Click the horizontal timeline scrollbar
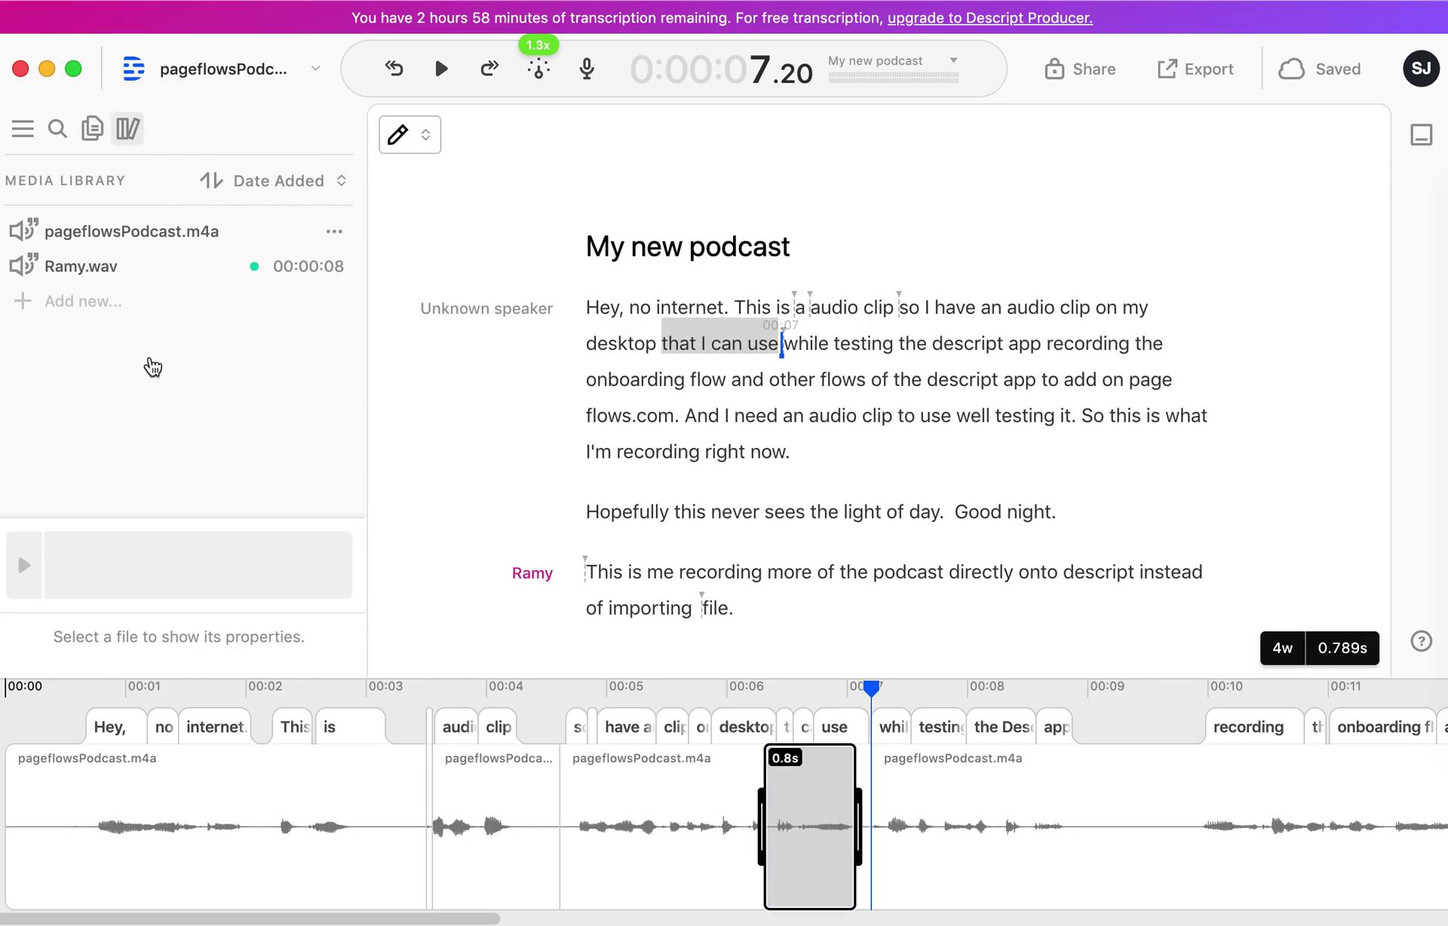The width and height of the screenshot is (1448, 926). pyautogui.click(x=250, y=918)
